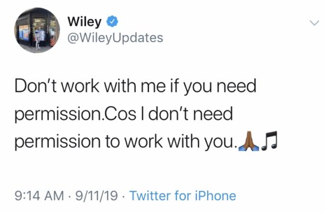Click "permission.Cos" in the tweet text
The width and height of the screenshot is (326, 214).
[x=76, y=114]
